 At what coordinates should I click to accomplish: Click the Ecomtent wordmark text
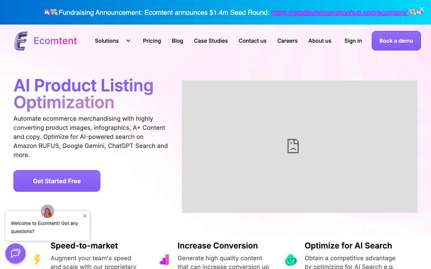click(x=55, y=41)
